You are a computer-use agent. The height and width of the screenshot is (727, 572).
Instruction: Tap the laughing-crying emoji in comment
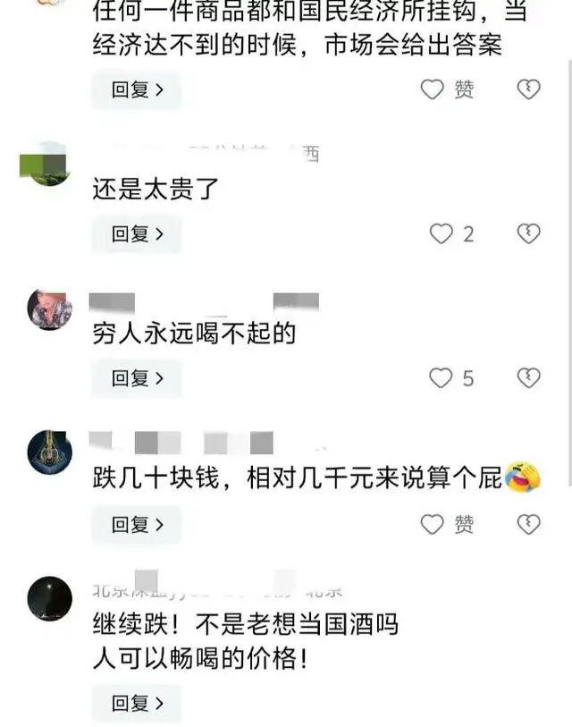523,477
